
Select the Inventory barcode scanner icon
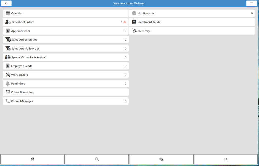134,31
